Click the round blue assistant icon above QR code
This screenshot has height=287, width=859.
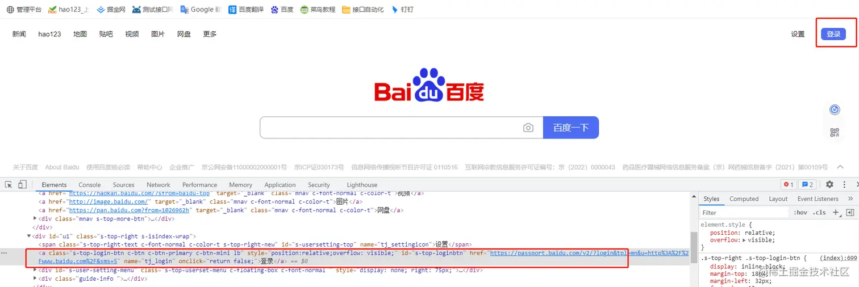point(835,109)
